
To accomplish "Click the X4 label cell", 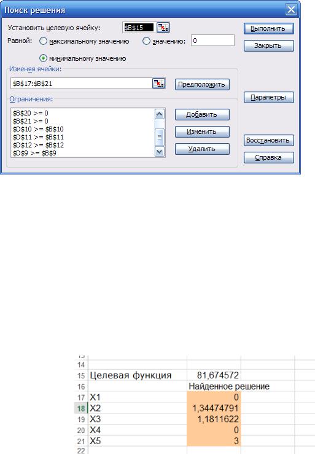I will click(x=137, y=430).
